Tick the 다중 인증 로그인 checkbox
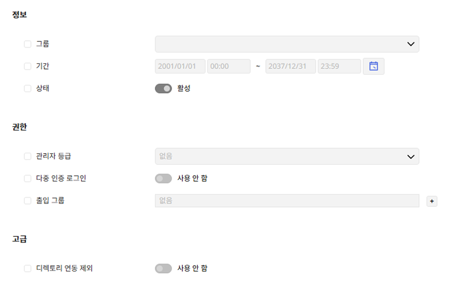Viewport: 453px width, 285px height. tap(28, 178)
